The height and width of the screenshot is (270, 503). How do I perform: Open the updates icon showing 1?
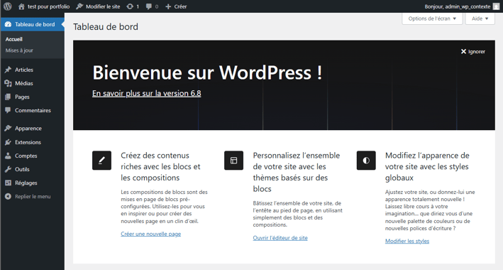(133, 6)
